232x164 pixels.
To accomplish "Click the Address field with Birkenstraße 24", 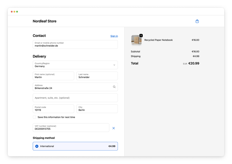I will [x=75, y=87].
